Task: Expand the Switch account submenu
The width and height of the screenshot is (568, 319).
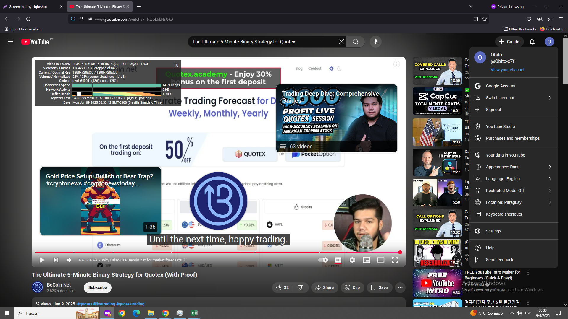Action: [x=514, y=98]
